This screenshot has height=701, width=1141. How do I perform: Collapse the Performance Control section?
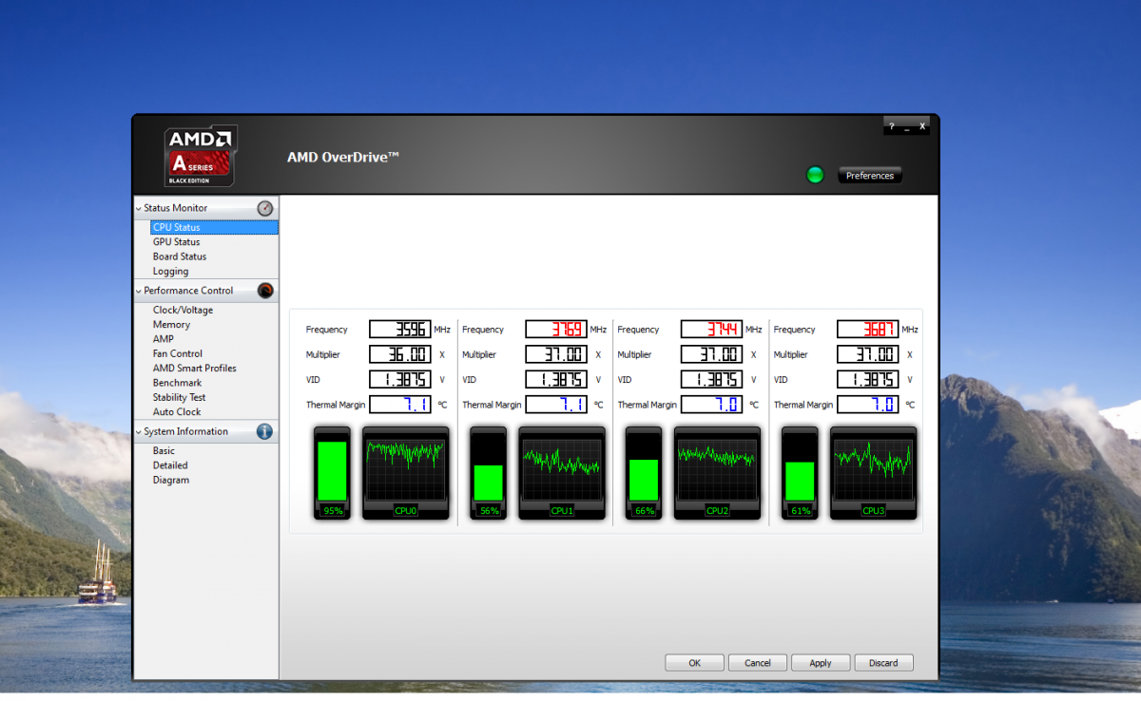pyautogui.click(x=138, y=291)
